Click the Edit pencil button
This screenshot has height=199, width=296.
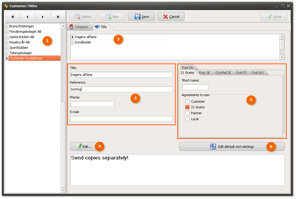[x=84, y=147]
